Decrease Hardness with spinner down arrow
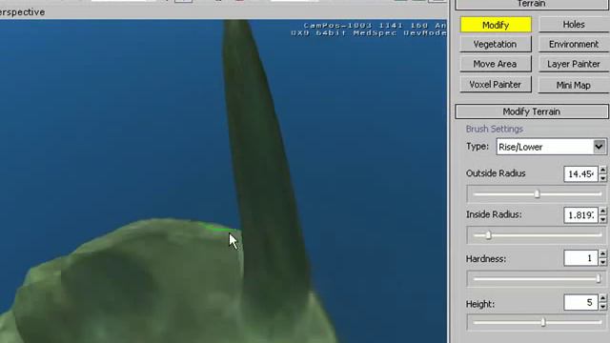This screenshot has height=343, width=610. tap(603, 263)
